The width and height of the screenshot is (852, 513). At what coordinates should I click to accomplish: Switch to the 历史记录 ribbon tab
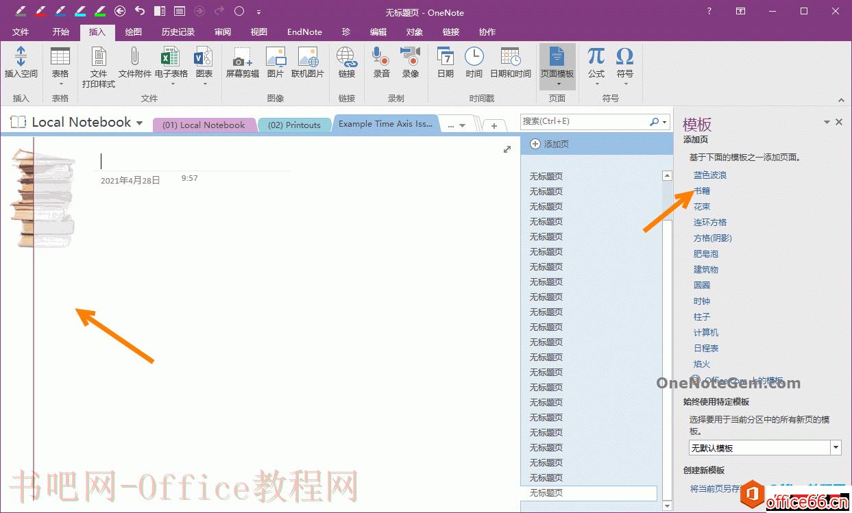pyautogui.click(x=178, y=32)
